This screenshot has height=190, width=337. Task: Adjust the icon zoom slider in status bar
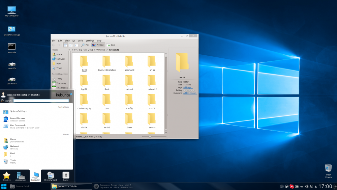tap(154, 137)
